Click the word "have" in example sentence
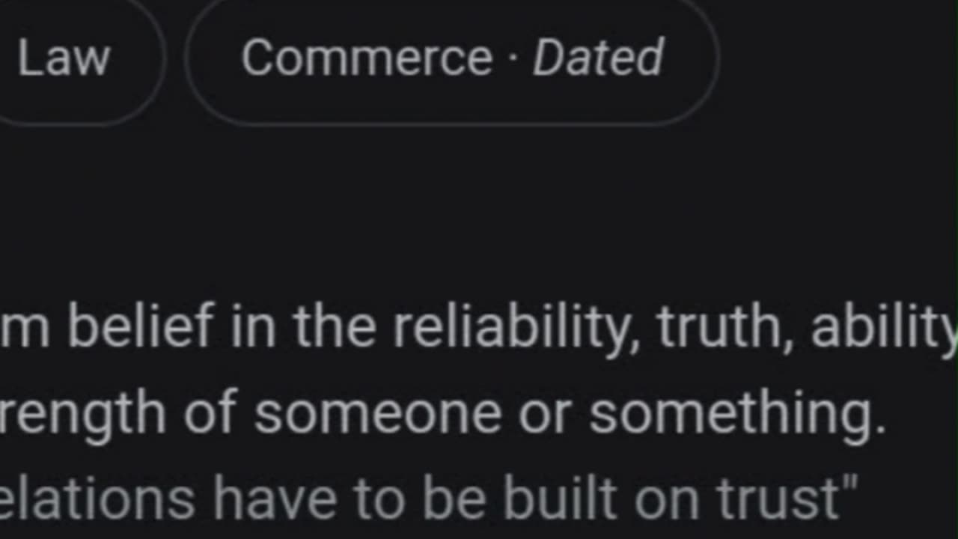 (274, 499)
